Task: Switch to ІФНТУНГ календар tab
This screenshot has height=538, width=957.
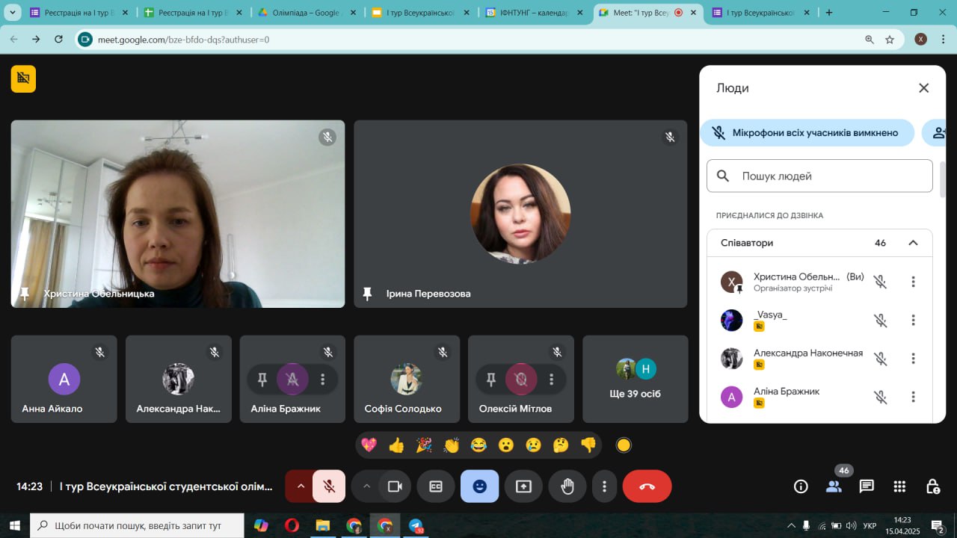Action: (534, 13)
